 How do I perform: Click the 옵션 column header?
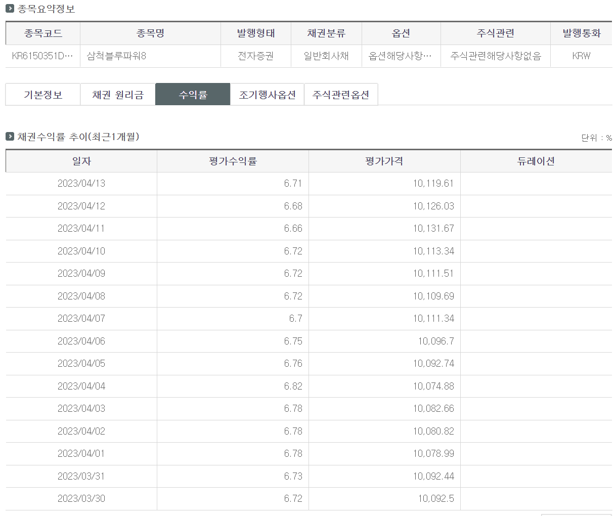(401, 33)
